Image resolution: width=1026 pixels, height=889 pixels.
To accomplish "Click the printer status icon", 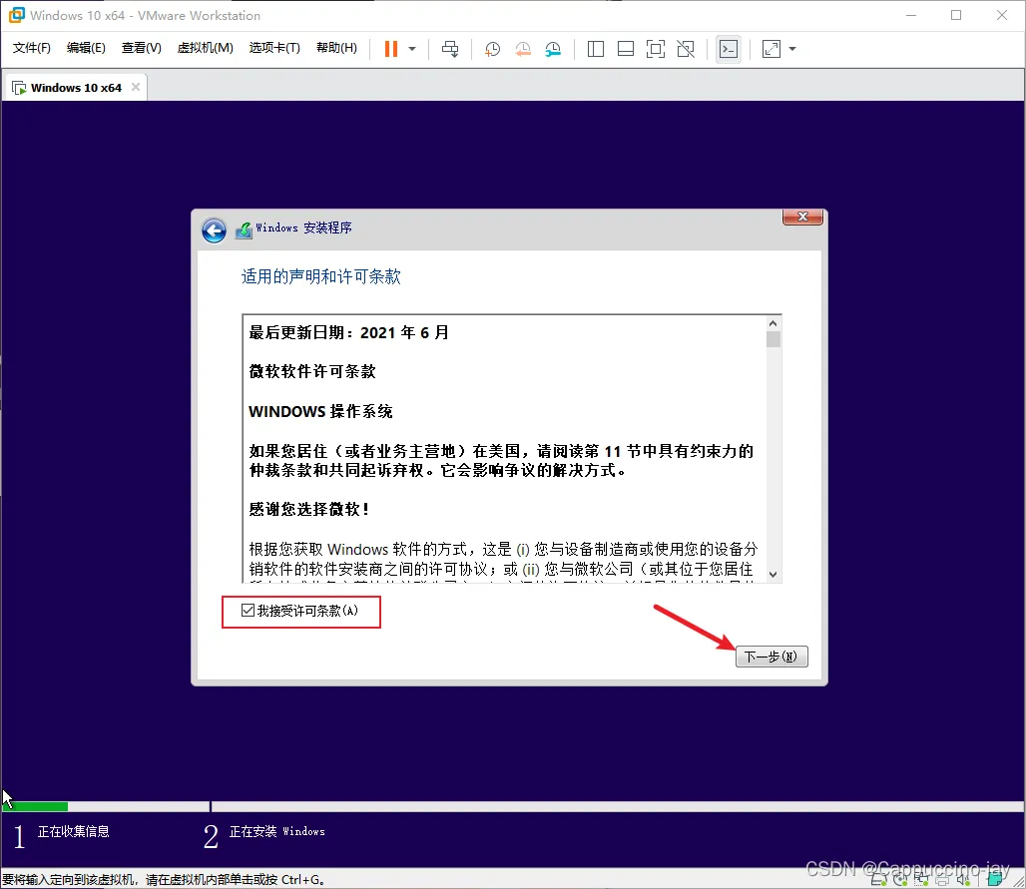I will (942, 881).
